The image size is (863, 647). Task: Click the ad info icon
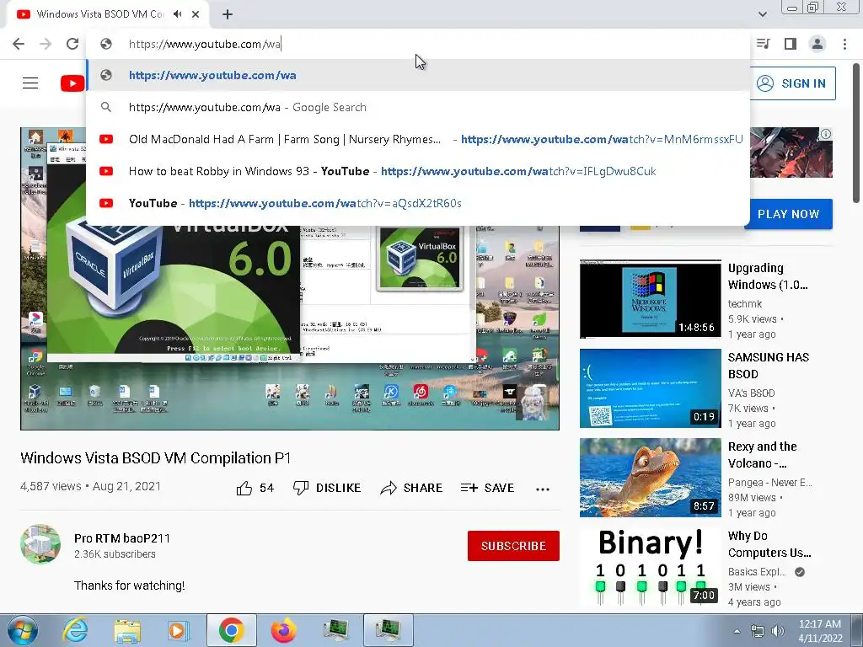pyautogui.click(x=826, y=134)
